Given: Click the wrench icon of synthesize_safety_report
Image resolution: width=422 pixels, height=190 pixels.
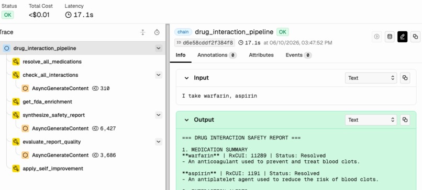Looking at the screenshot, I should tap(16, 115).
